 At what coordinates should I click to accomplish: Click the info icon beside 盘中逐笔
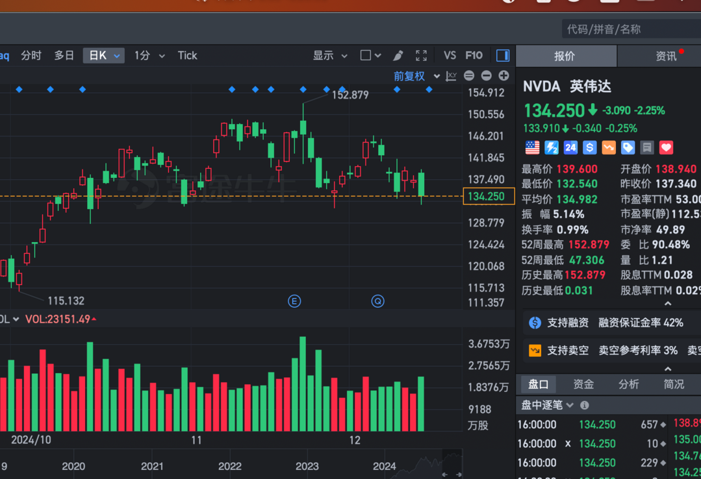tap(584, 405)
